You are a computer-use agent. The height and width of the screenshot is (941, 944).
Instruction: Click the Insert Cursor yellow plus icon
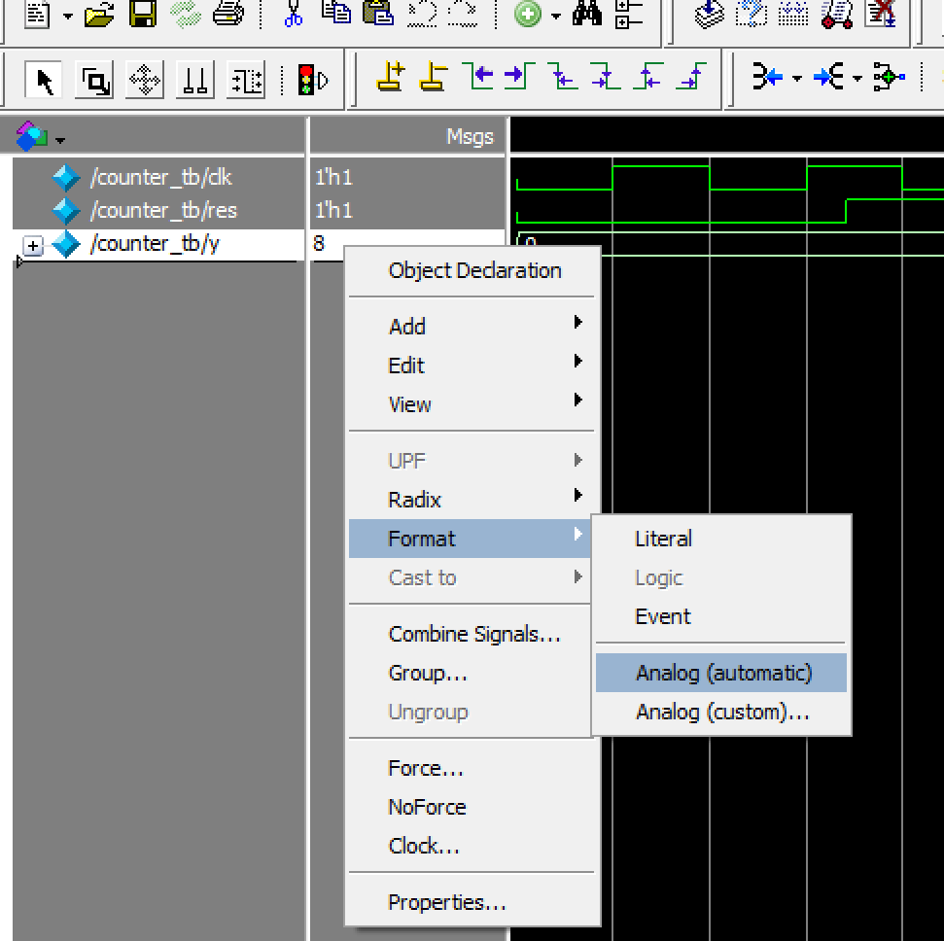coord(391,77)
